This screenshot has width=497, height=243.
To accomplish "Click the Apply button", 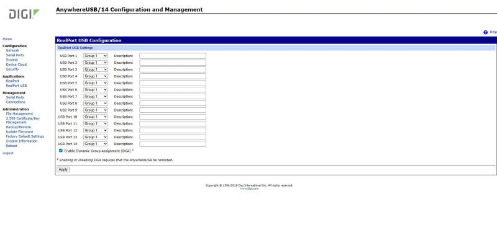I will (x=63, y=170).
